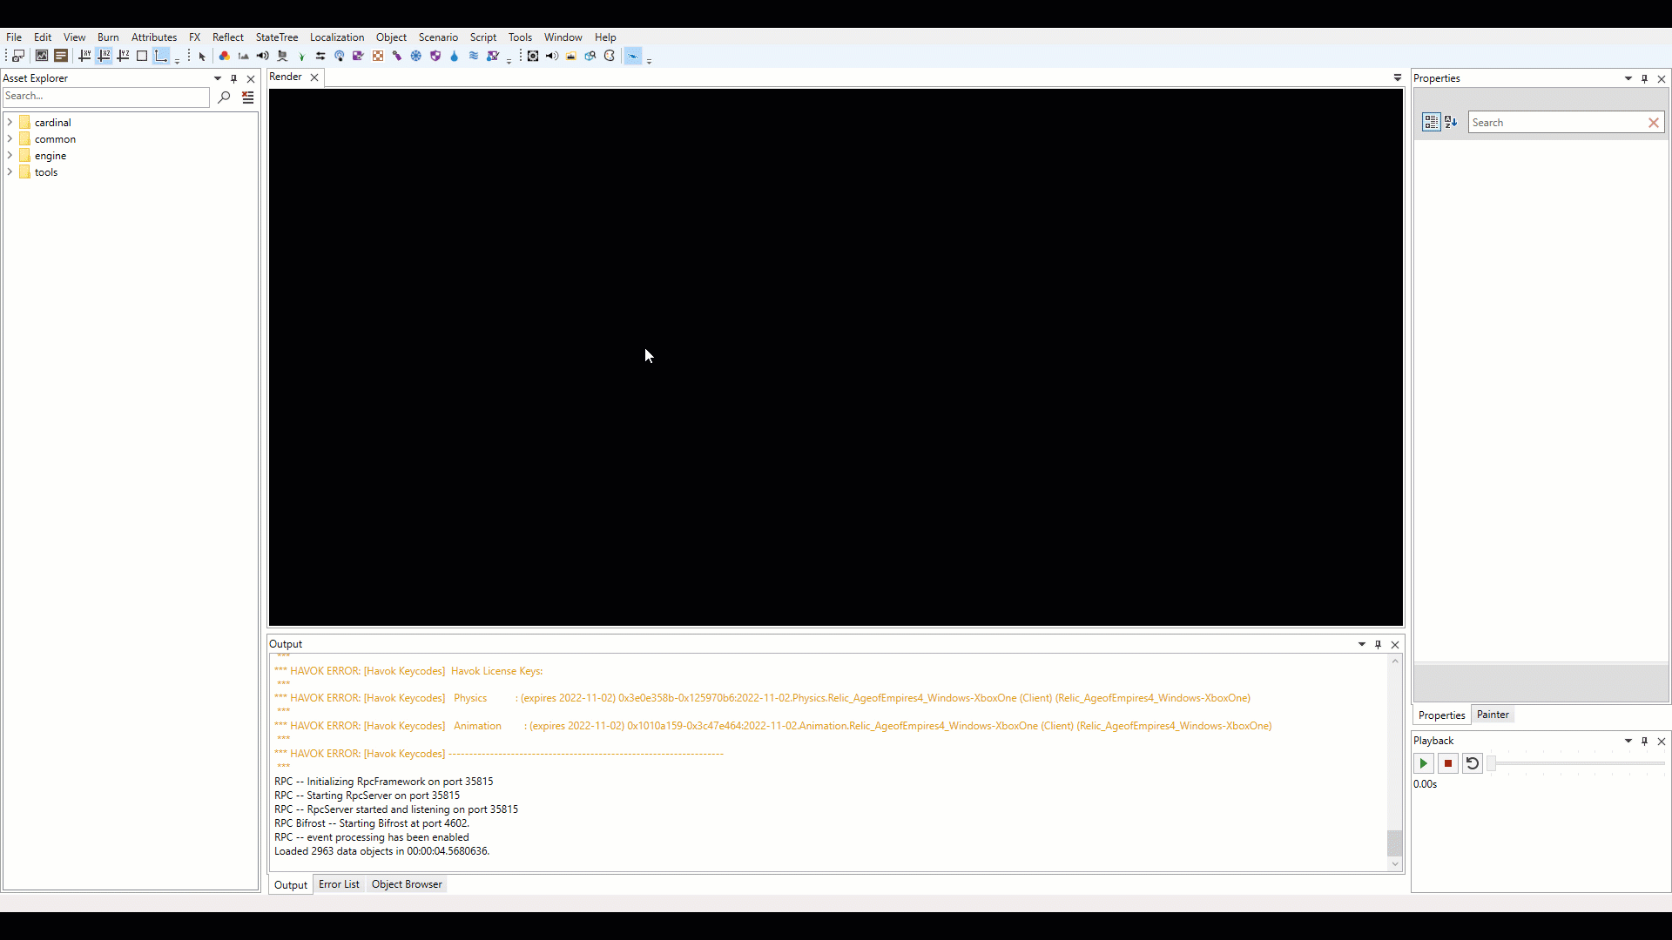The height and width of the screenshot is (940, 1672).
Task: Click the green sprout toolbar icon
Action: (301, 56)
